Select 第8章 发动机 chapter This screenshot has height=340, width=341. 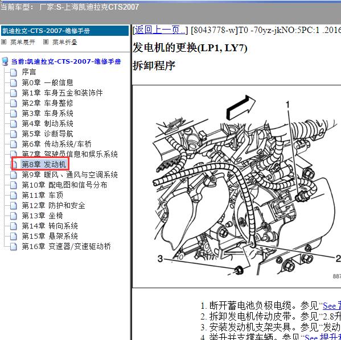(x=44, y=164)
